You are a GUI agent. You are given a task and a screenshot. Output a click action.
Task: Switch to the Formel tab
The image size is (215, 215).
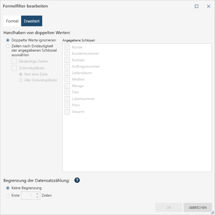(x=12, y=21)
